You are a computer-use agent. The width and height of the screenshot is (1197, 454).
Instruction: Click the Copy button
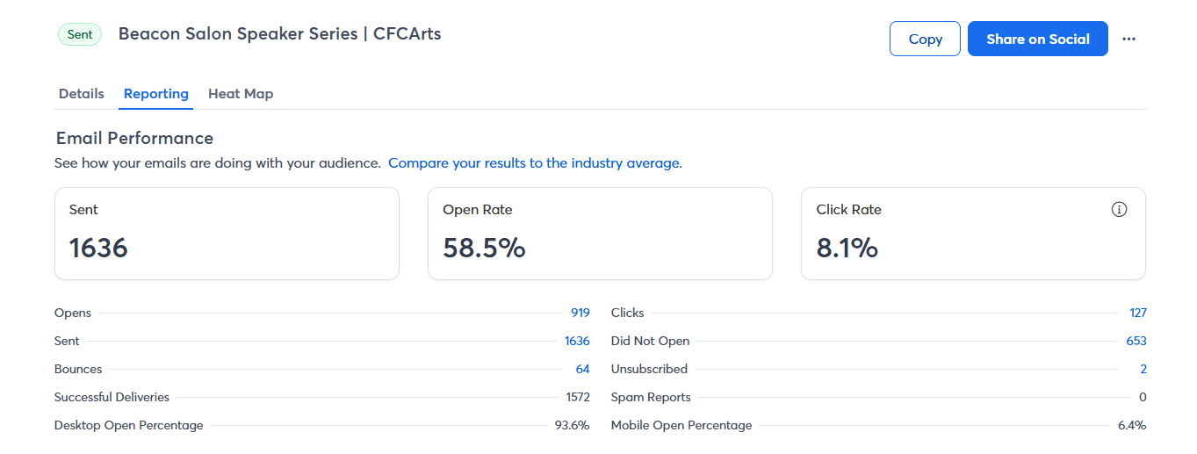pyautogui.click(x=925, y=40)
